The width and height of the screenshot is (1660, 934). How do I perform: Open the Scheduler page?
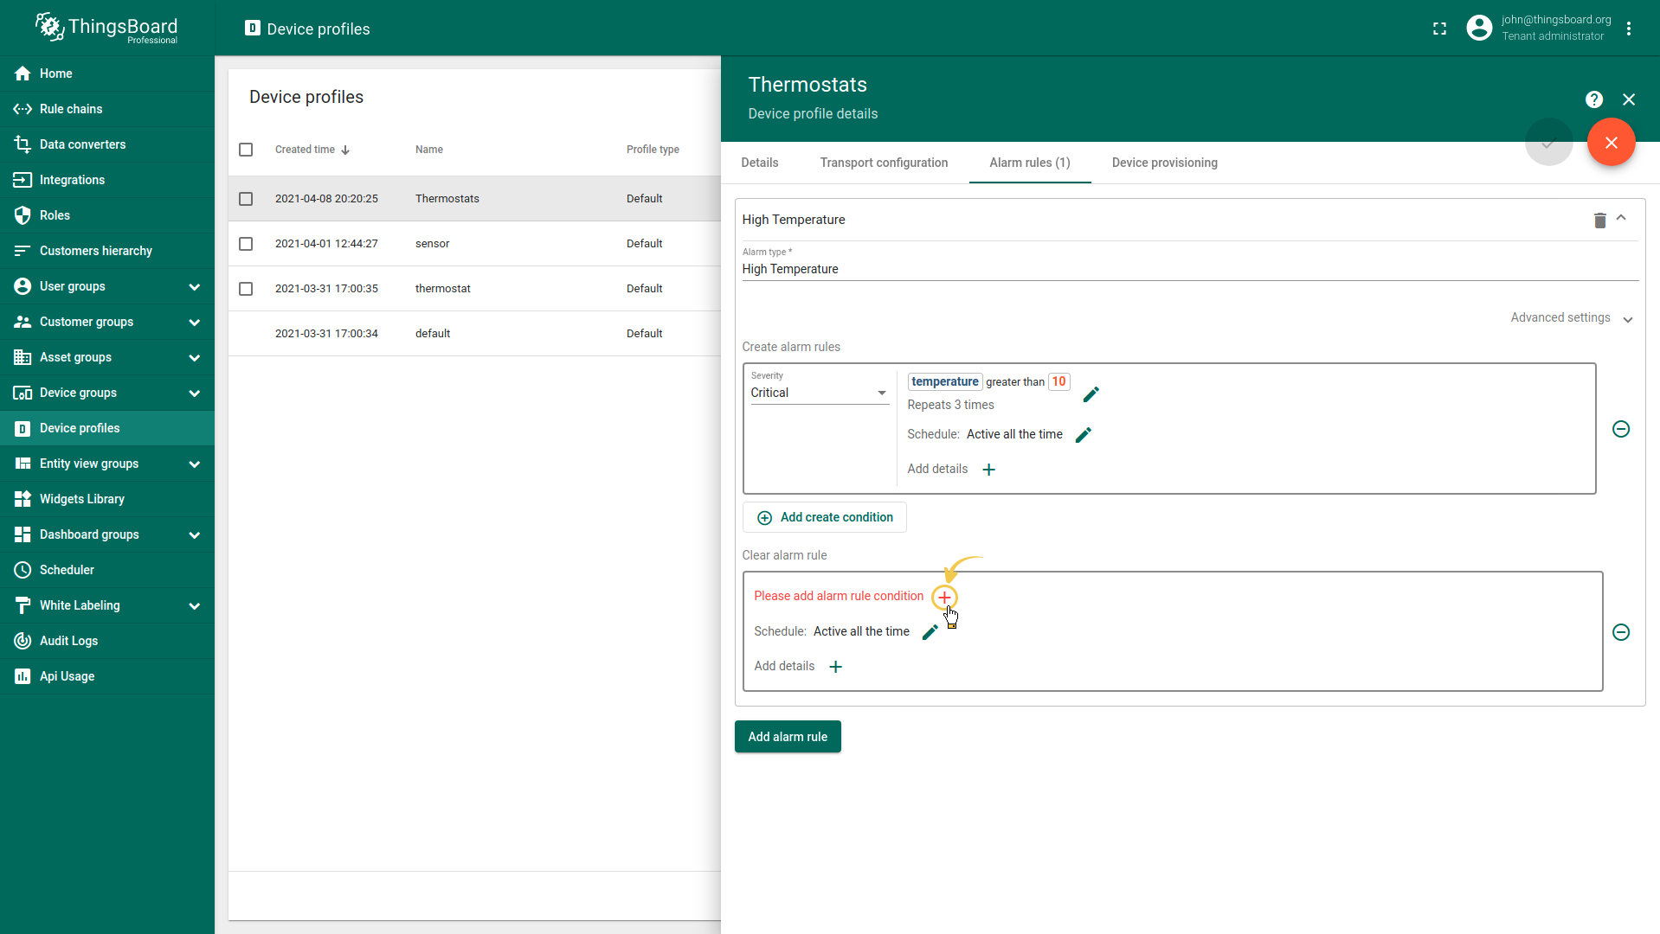[107, 570]
